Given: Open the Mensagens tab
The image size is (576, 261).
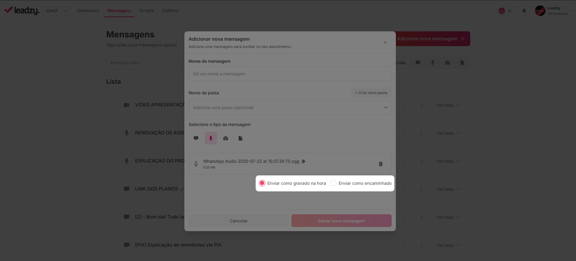Looking at the screenshot, I should coord(119,11).
